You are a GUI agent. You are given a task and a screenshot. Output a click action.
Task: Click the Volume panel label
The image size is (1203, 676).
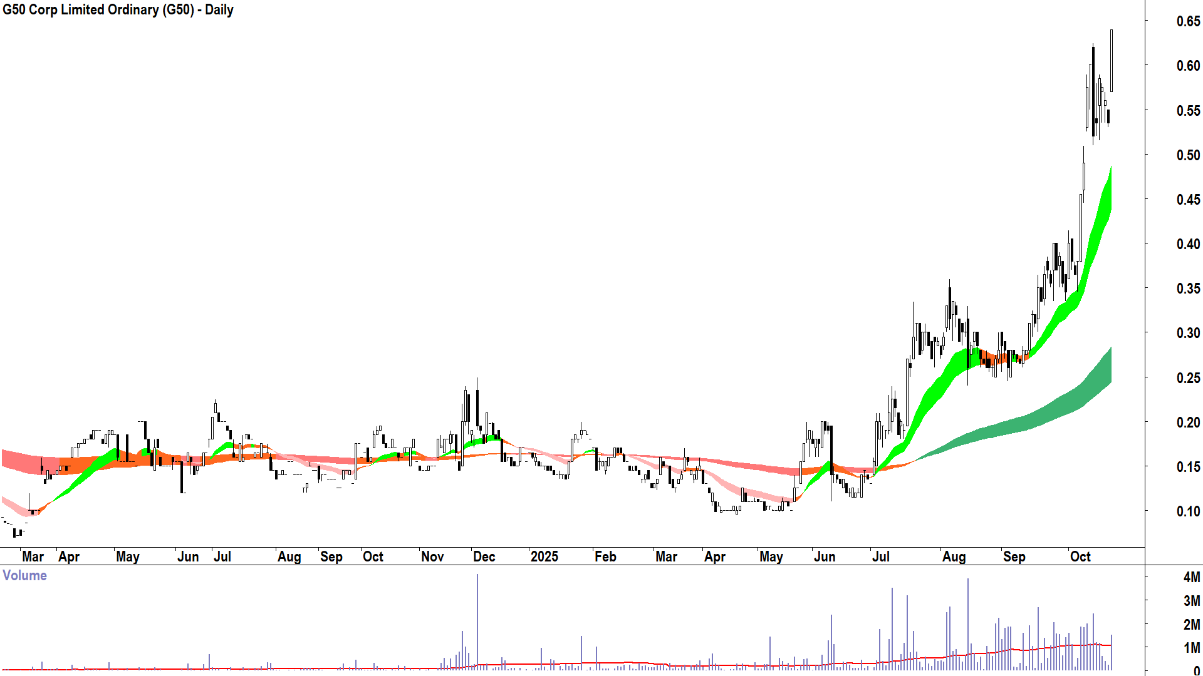point(25,576)
